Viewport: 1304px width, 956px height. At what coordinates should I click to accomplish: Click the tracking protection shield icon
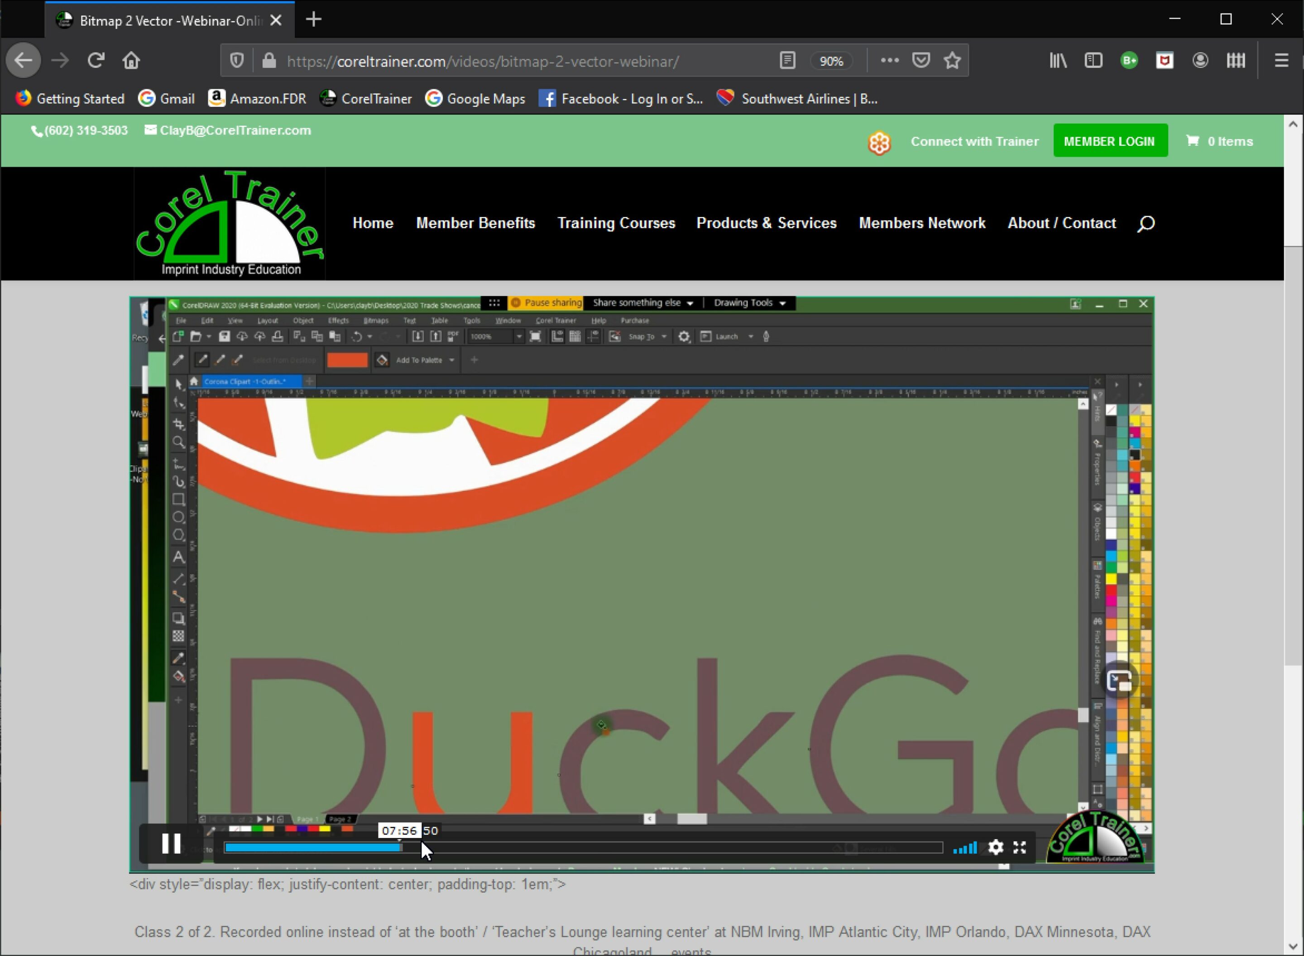tap(237, 60)
